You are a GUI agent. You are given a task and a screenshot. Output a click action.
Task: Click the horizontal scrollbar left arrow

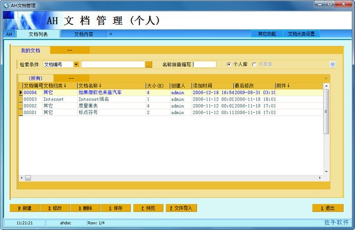(x=21, y=178)
